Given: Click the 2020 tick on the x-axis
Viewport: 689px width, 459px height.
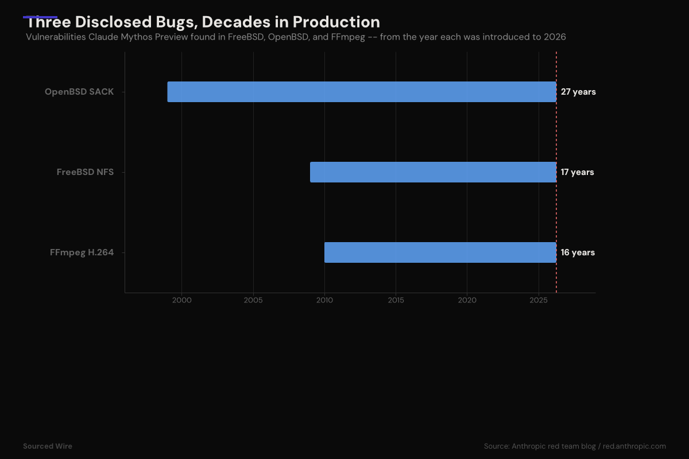Looking at the screenshot, I should pyautogui.click(x=467, y=300).
